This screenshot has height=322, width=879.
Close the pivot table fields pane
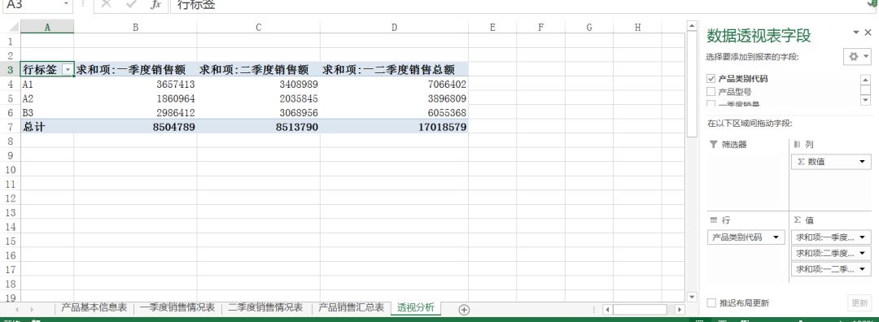[x=868, y=33]
